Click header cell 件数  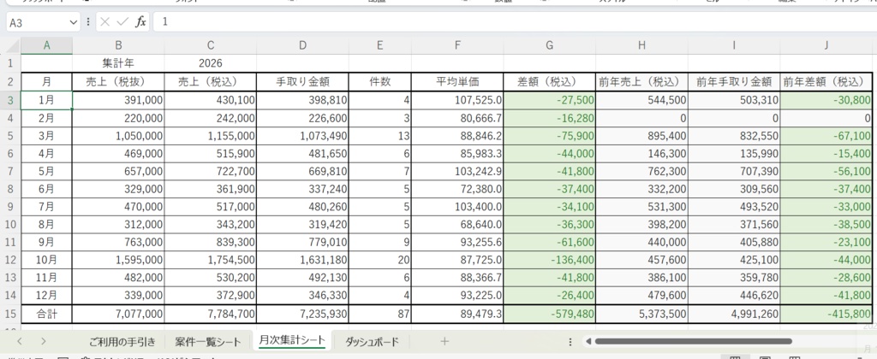coord(379,81)
